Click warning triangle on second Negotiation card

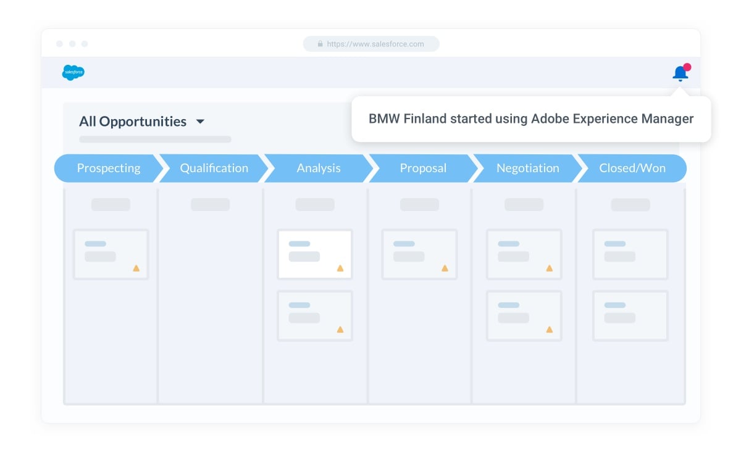coord(549,330)
